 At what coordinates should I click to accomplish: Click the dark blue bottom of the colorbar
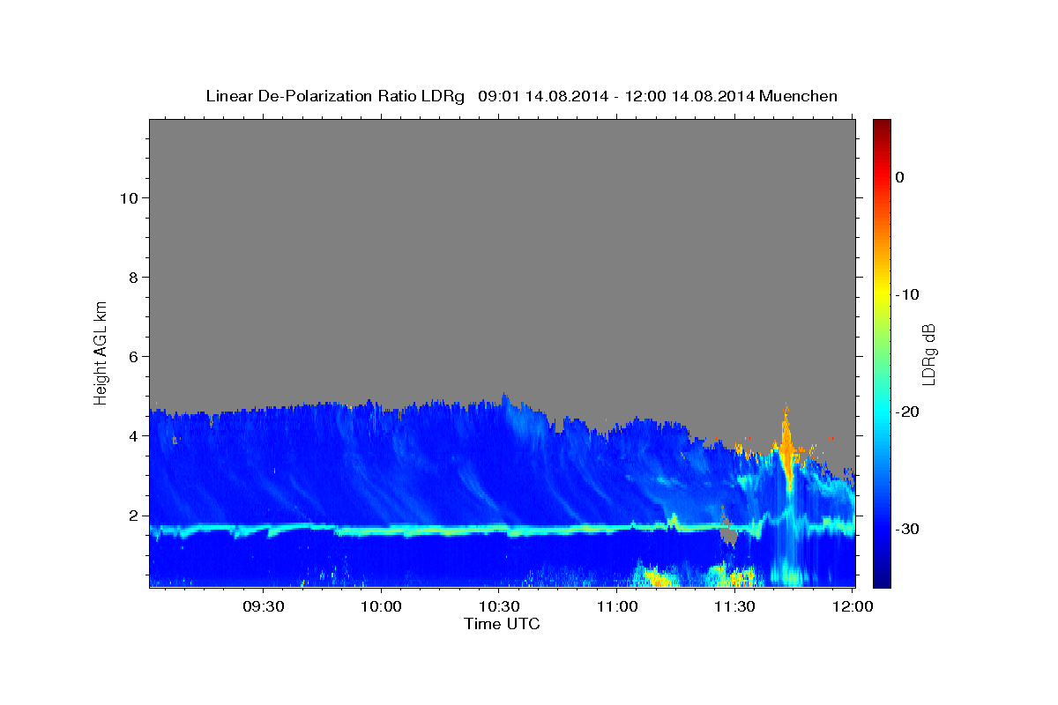[882, 580]
